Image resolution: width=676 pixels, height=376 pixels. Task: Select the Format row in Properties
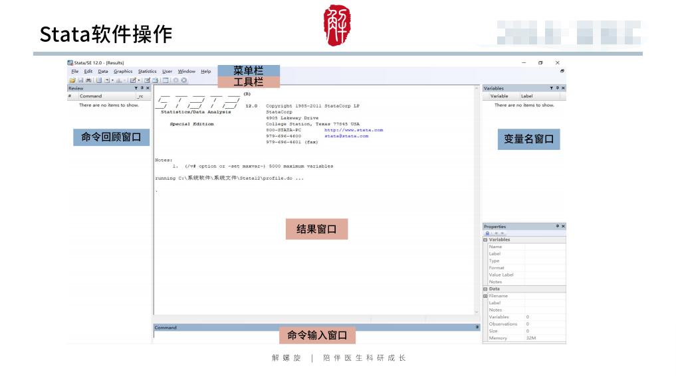[x=526, y=268]
